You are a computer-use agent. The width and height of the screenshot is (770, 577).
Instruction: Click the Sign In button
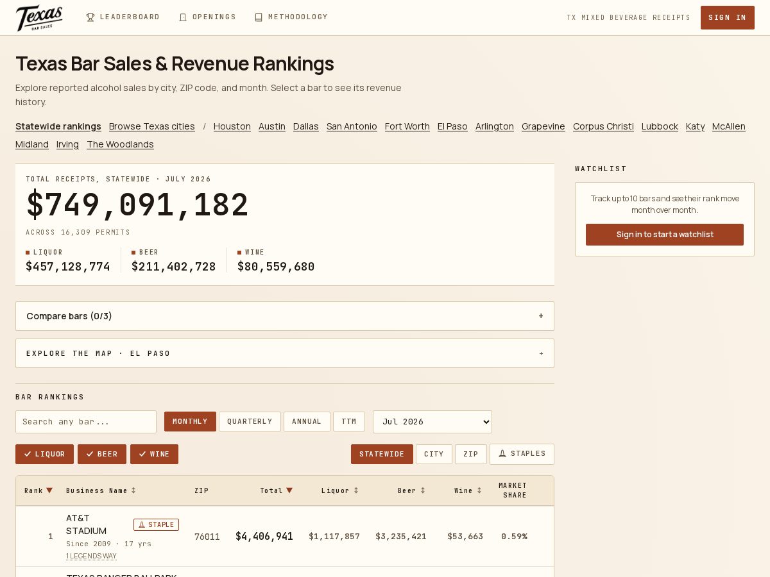tap(728, 17)
